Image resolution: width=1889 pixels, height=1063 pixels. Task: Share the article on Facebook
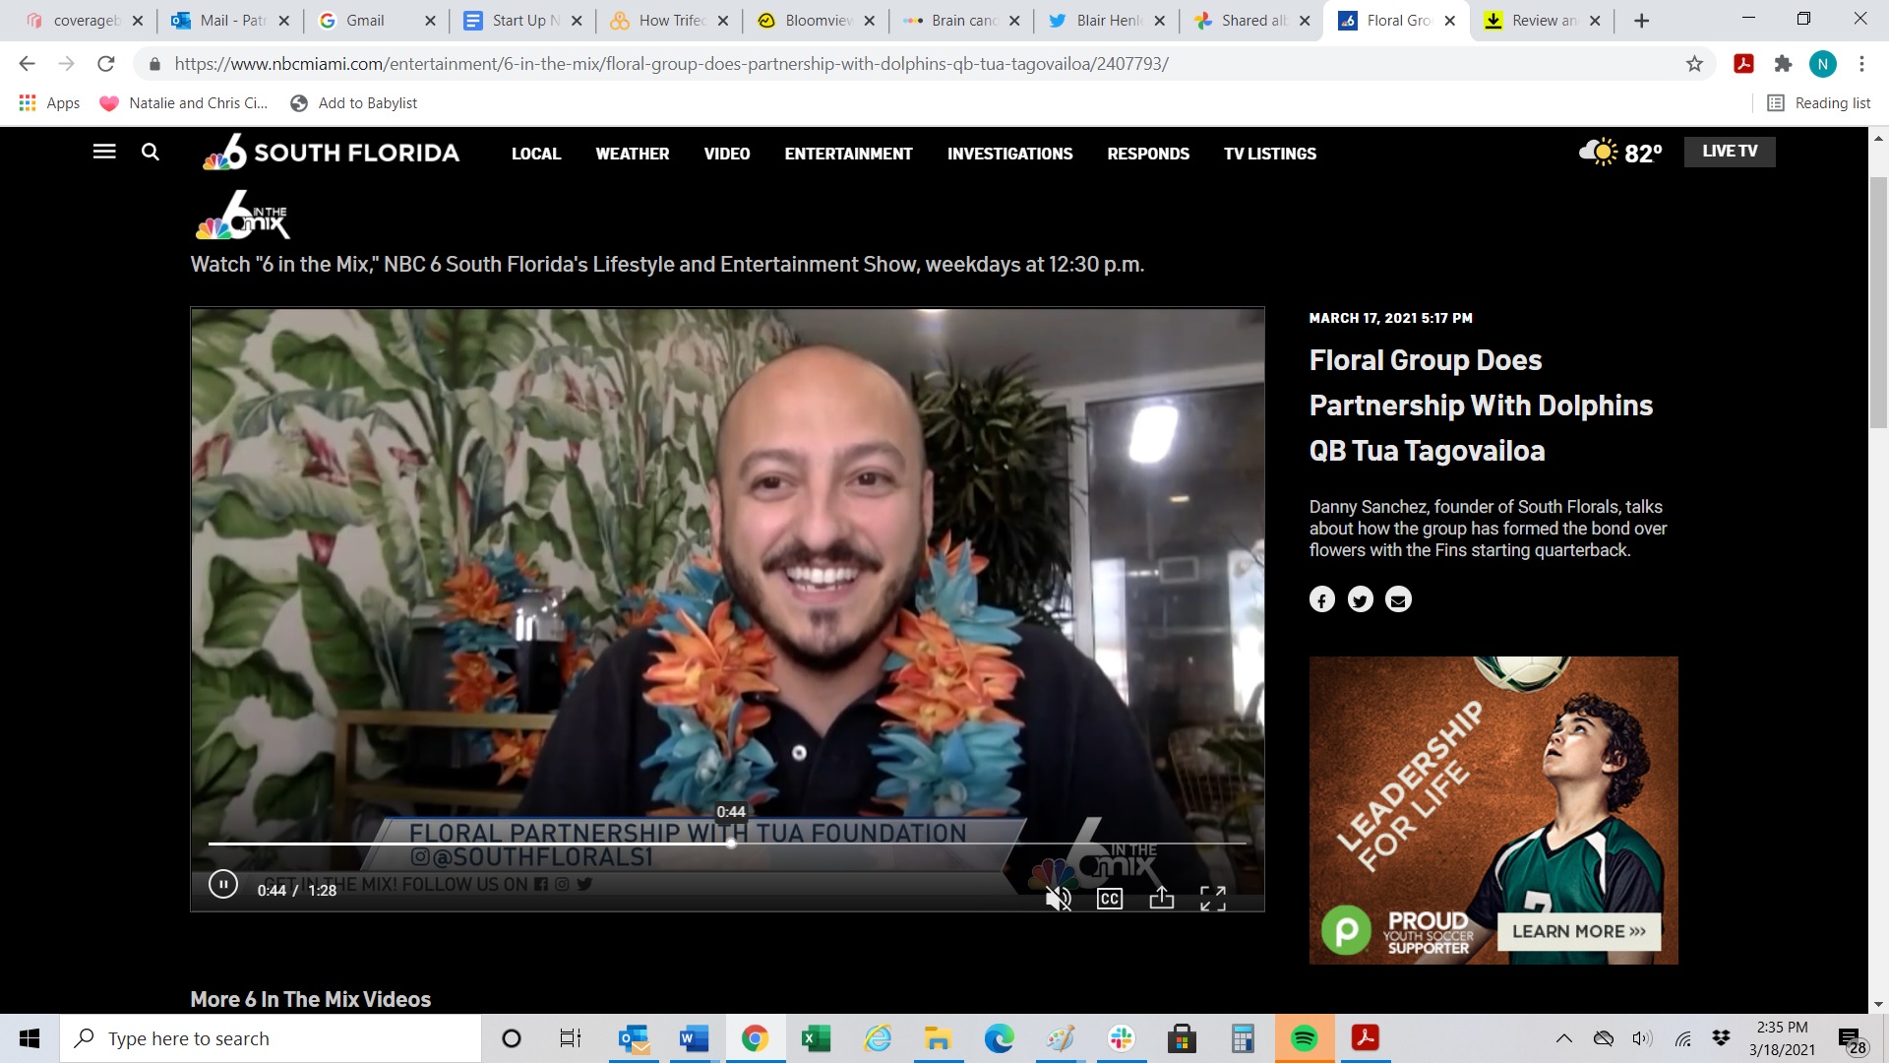click(x=1322, y=599)
